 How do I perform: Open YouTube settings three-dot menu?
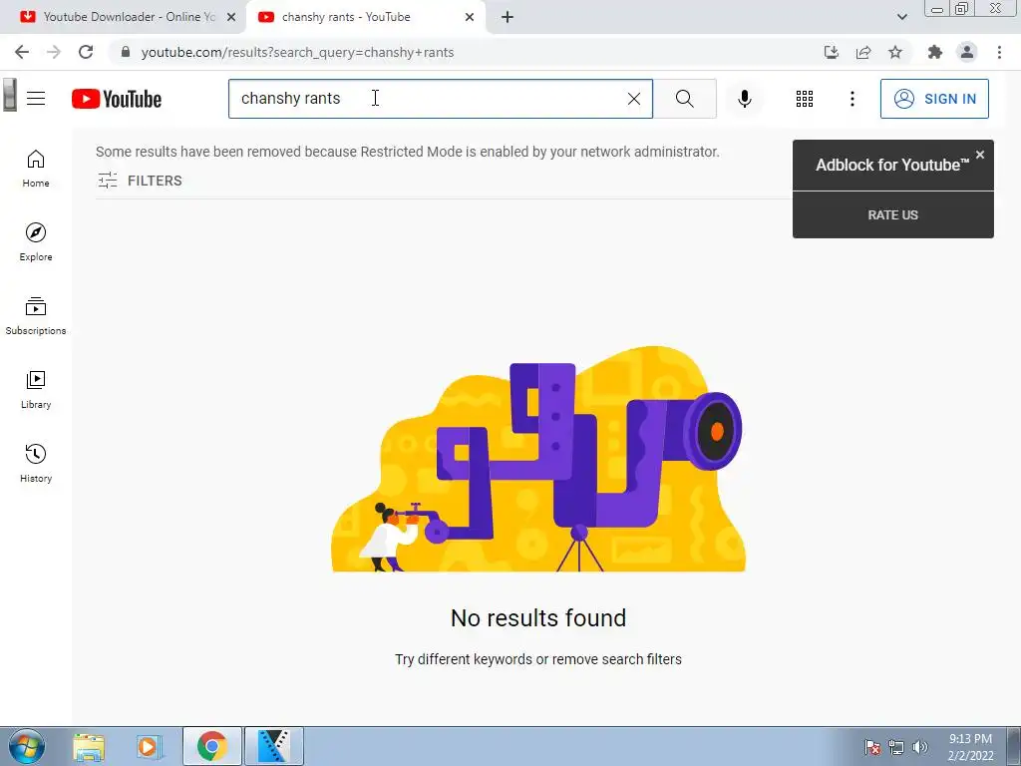[x=851, y=99]
